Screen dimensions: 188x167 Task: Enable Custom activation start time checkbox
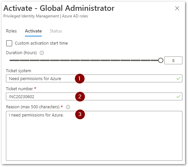(x=9, y=43)
